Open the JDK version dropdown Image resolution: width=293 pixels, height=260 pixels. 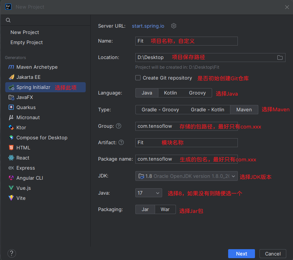186,176
